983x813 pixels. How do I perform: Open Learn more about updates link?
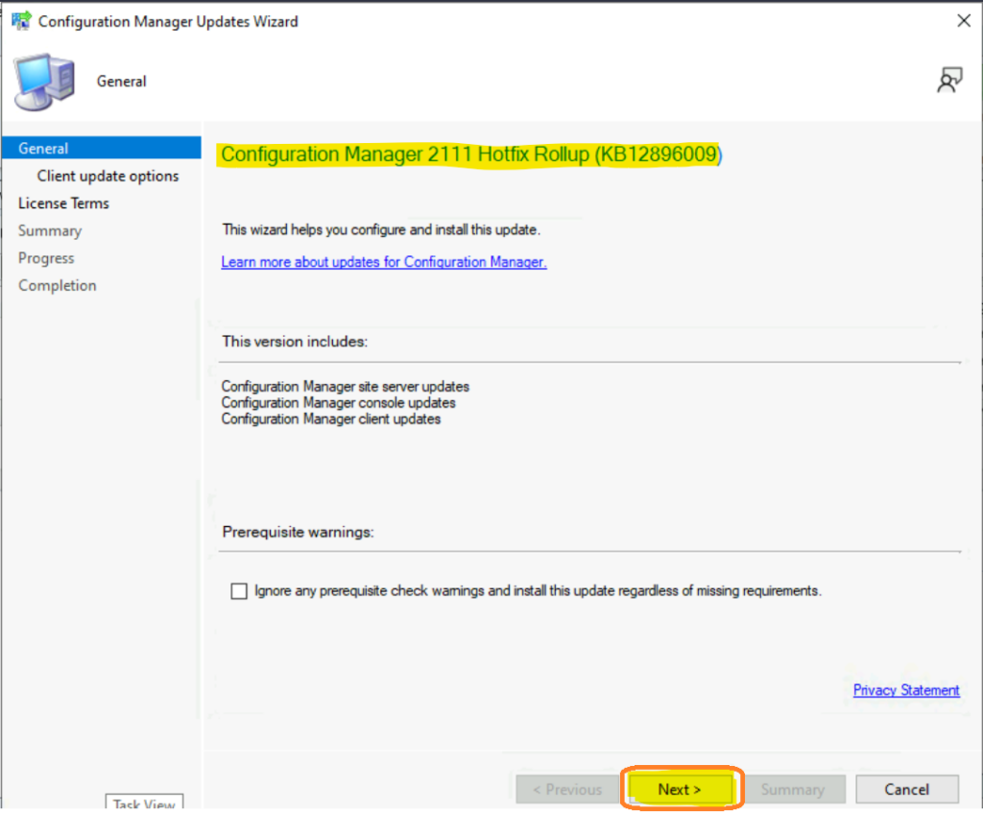[x=384, y=262]
